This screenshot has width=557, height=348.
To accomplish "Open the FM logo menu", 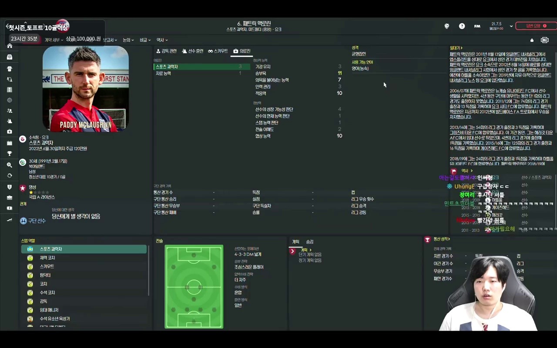I will click(477, 26).
